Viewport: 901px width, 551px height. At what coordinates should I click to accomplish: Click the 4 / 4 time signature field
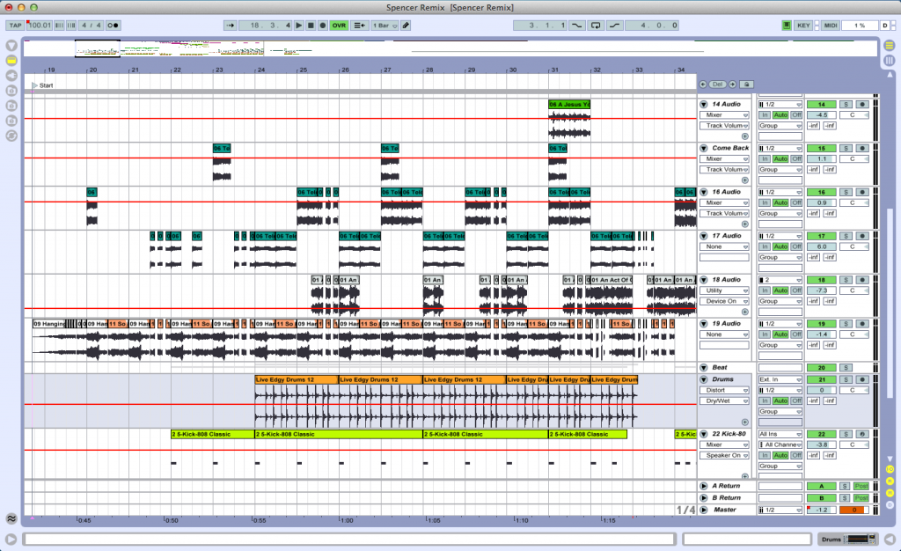91,26
